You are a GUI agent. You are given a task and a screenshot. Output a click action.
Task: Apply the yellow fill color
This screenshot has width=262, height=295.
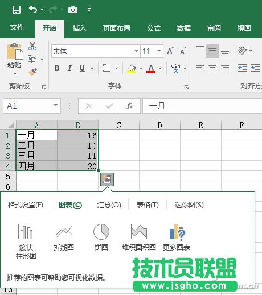[x=132, y=68]
